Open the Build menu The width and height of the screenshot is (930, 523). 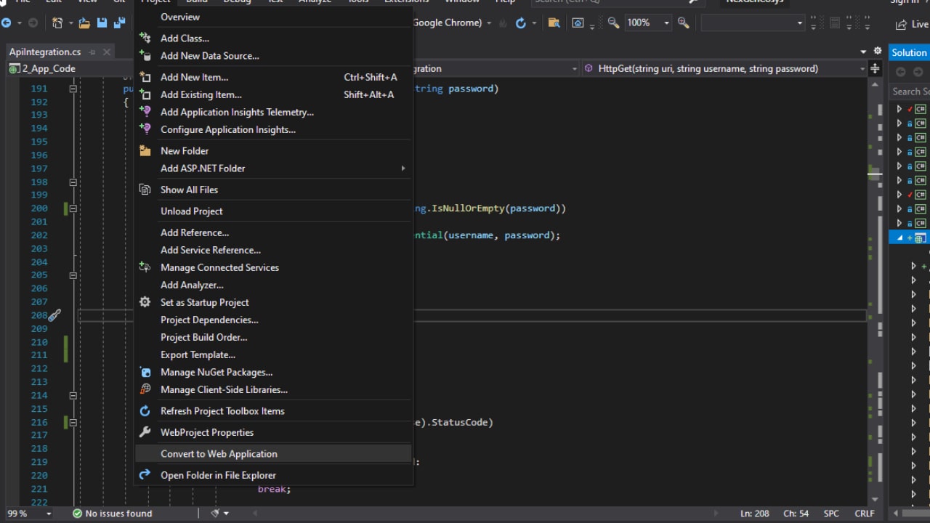196,2
